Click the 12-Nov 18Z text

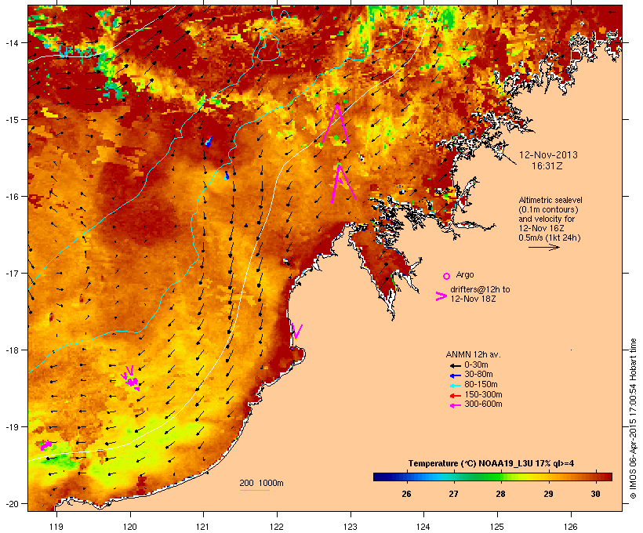pyautogui.click(x=473, y=299)
